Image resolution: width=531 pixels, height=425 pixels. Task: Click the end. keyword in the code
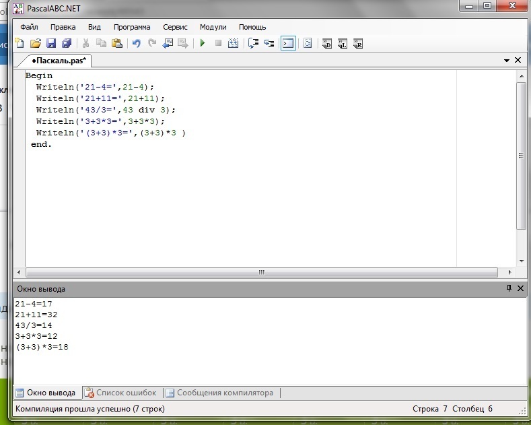click(x=41, y=144)
